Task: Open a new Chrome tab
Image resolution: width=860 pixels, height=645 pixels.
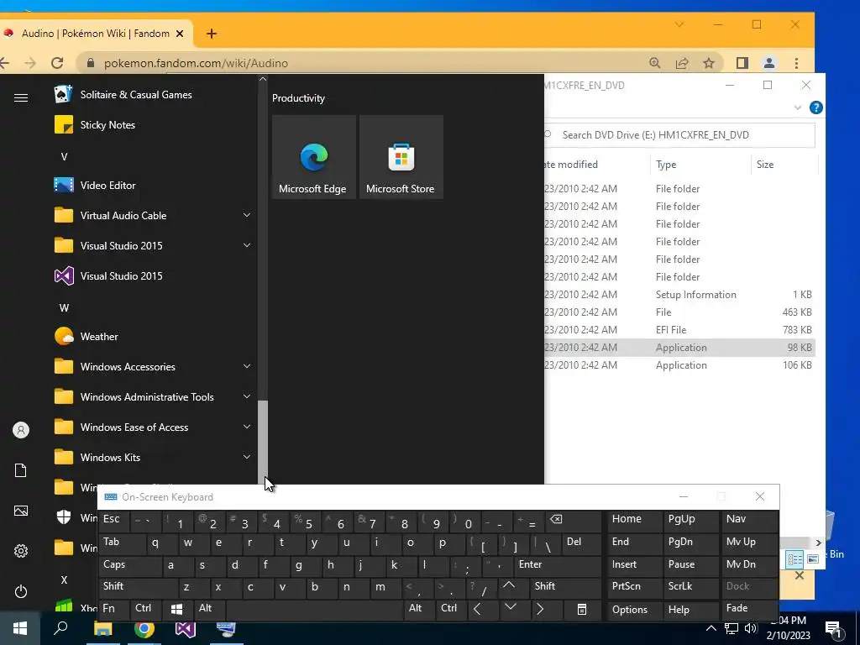Action: 211,34
